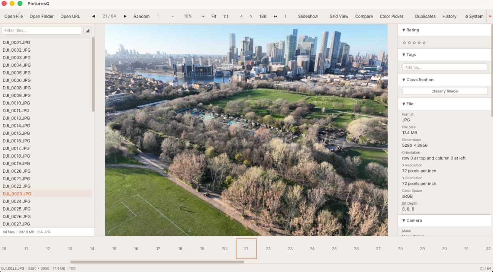Select DJI_0022.JPG in file list
This screenshot has width=493, height=272.
tap(46, 186)
